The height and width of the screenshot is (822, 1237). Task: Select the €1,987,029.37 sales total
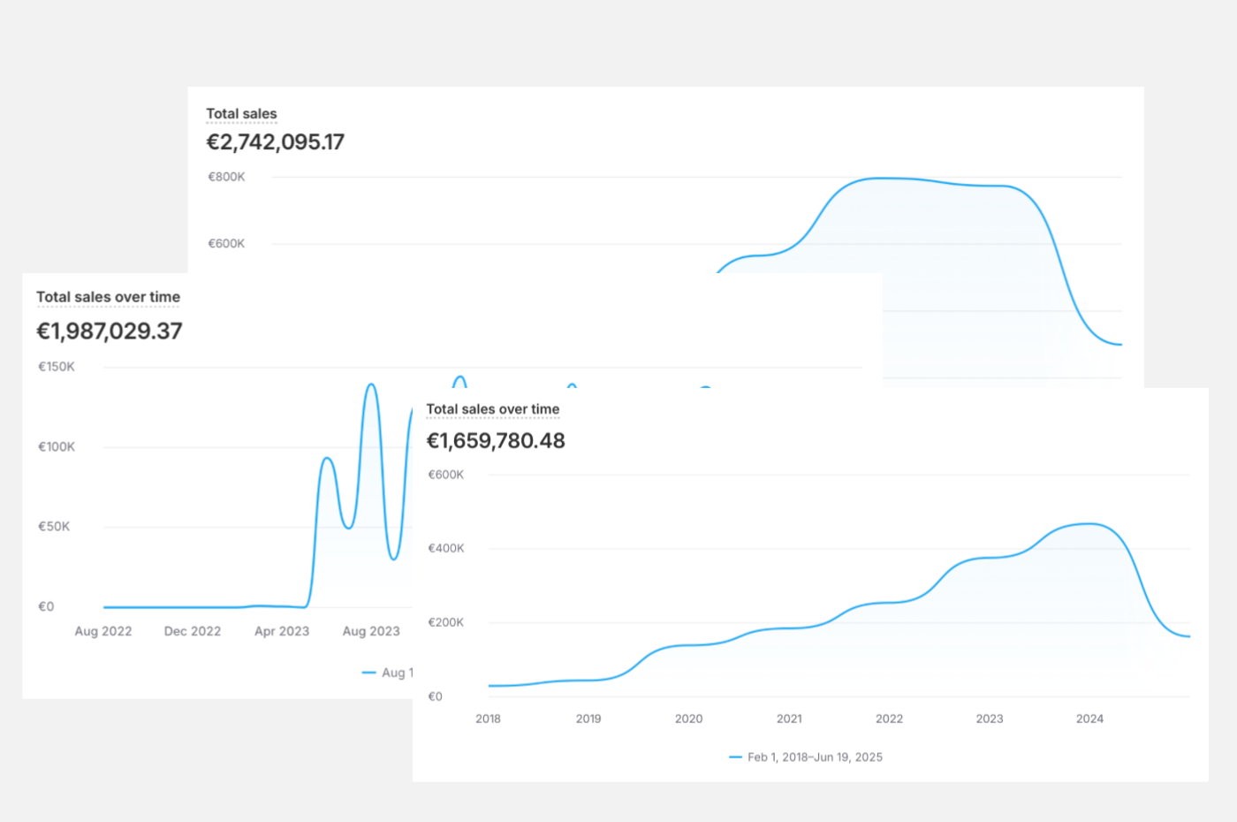109,331
